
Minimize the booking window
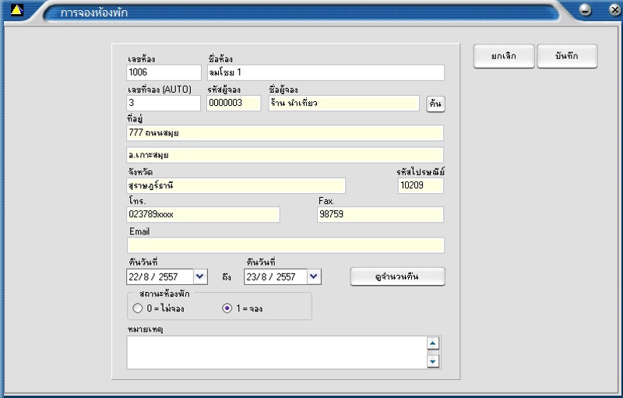pyautogui.click(x=585, y=9)
